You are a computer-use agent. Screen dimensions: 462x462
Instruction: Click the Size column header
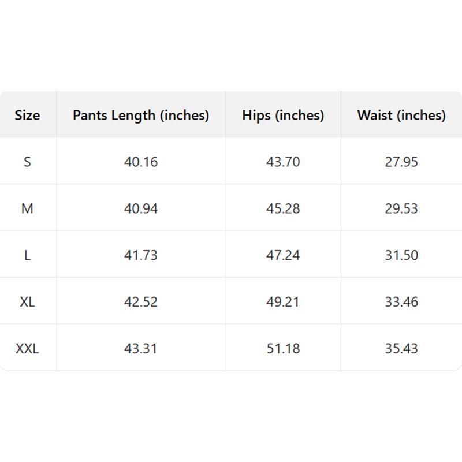pos(27,115)
